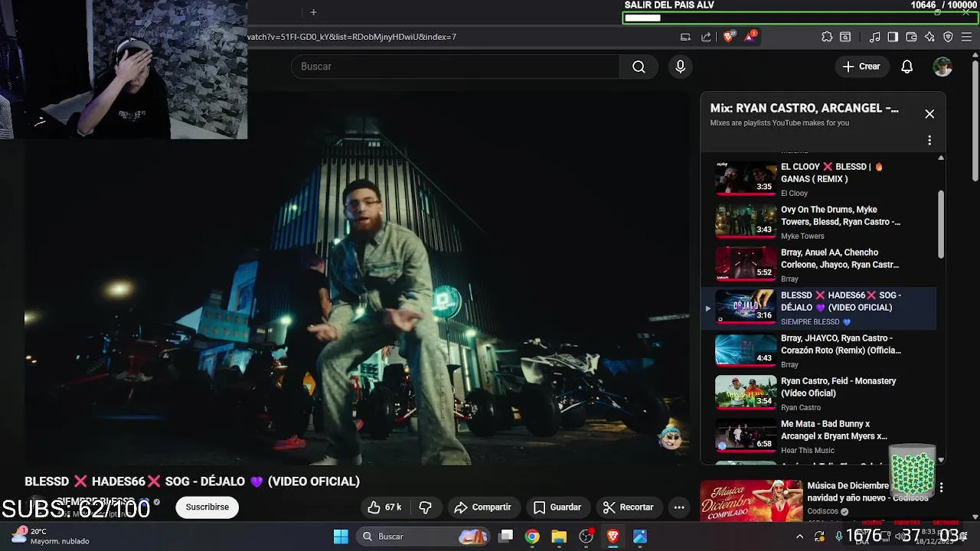Open media control music note icon

pos(874,37)
